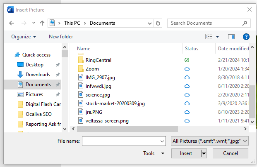Click the Back navigation arrow
The image size is (257, 167).
12,23
